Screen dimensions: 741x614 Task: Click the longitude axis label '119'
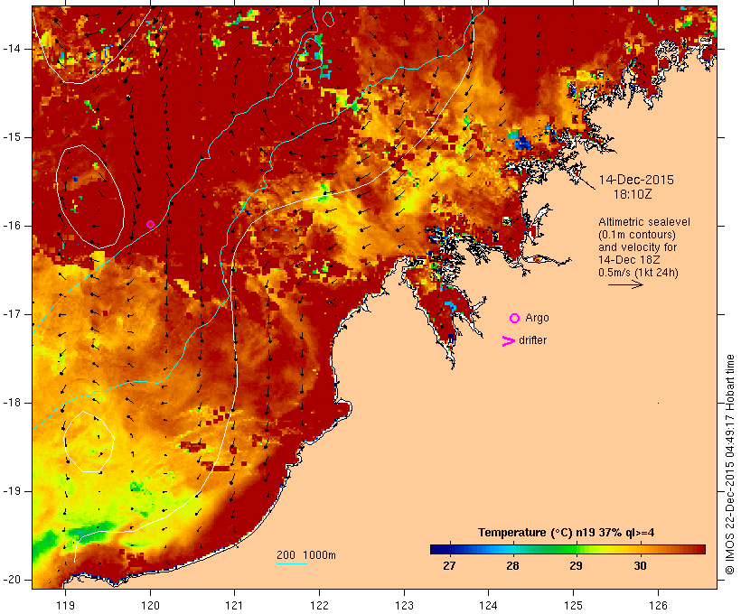pos(65,605)
